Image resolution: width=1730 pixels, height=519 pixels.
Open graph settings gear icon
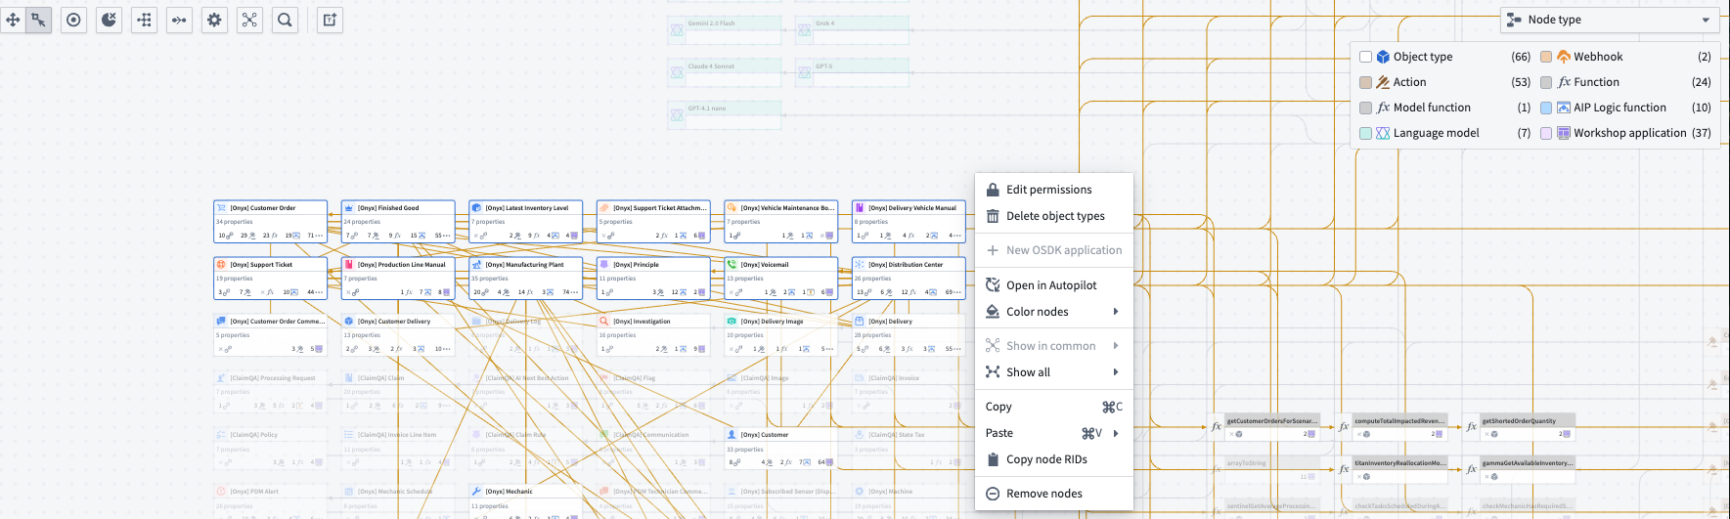(x=214, y=20)
